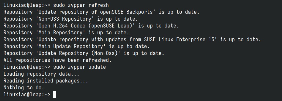The height and width of the screenshot is (101, 282).
Task: Click the word 'update' in the second command
Action: (97, 67)
